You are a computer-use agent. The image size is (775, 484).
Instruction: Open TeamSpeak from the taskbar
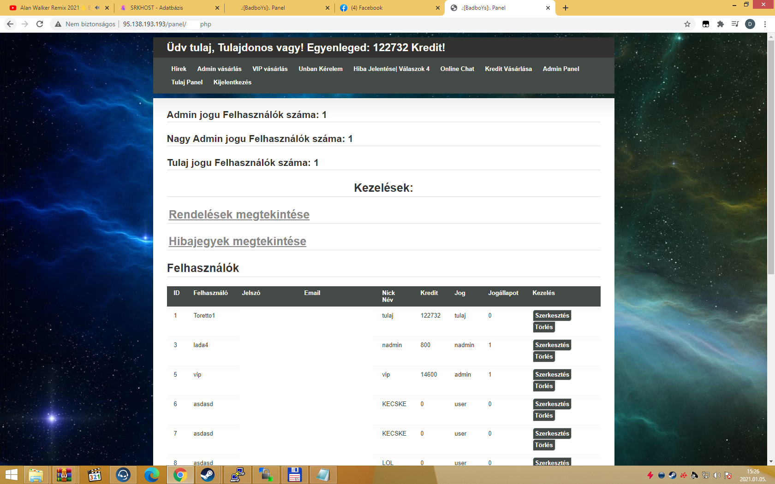(123, 475)
